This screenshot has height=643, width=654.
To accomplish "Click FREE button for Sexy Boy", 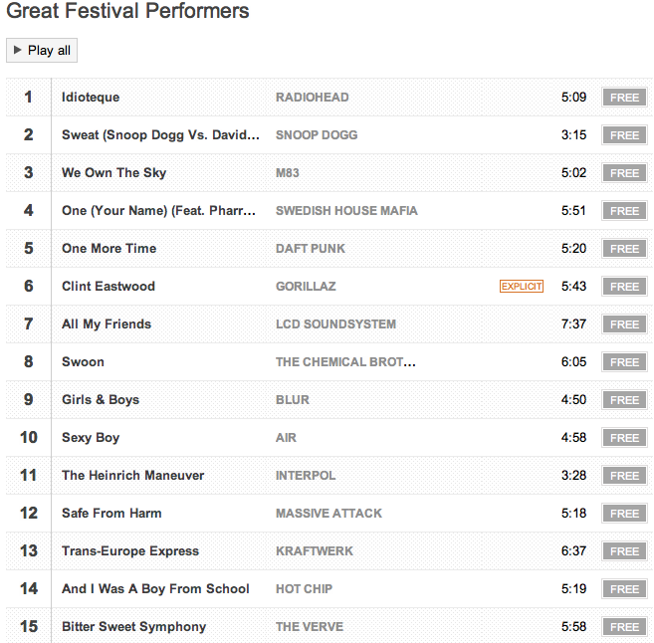I will [x=624, y=438].
